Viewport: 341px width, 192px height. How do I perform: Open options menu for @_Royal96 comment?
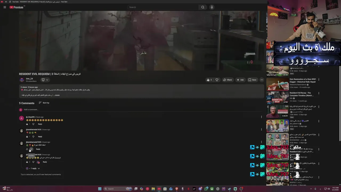pos(261,117)
